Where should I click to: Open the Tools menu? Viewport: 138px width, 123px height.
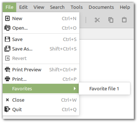click(x=77, y=7)
